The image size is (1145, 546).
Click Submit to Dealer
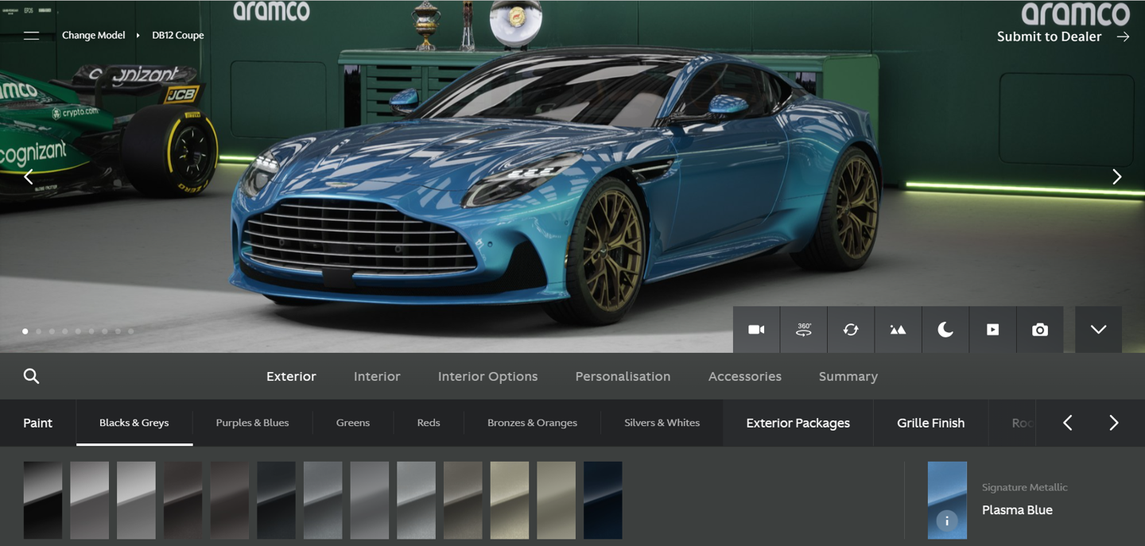[x=1049, y=37]
